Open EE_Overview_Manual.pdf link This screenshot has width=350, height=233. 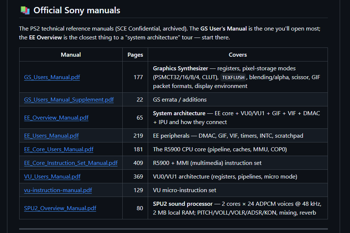pyautogui.click(x=56, y=118)
